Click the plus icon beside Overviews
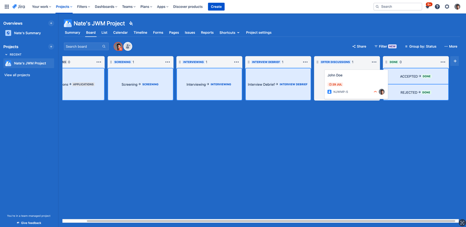This screenshot has width=466, height=227. (51, 23)
